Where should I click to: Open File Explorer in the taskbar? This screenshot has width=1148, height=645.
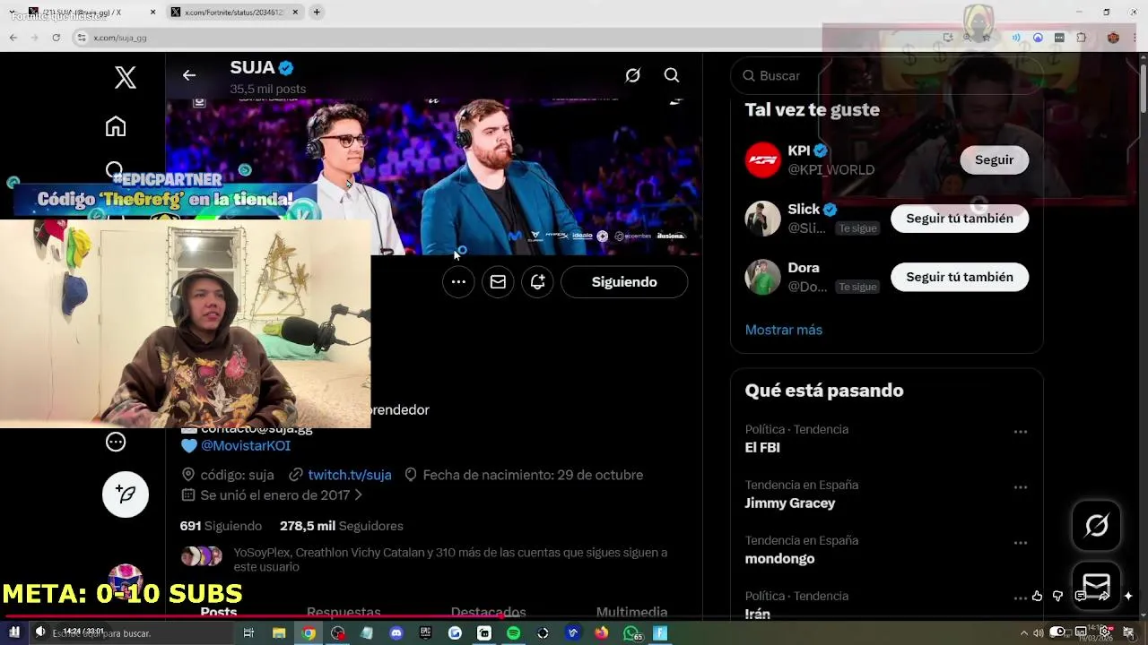coord(279,632)
